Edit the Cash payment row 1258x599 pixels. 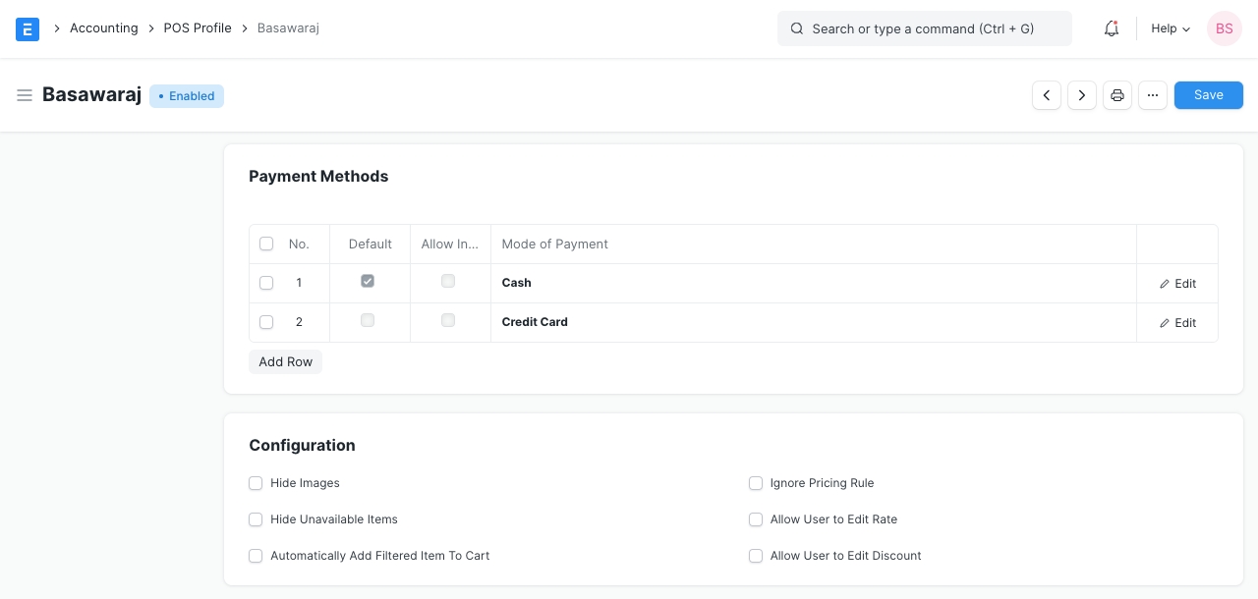(1177, 284)
